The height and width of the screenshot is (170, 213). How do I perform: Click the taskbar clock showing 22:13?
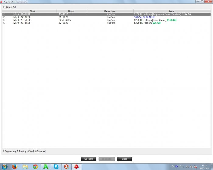[204, 167]
